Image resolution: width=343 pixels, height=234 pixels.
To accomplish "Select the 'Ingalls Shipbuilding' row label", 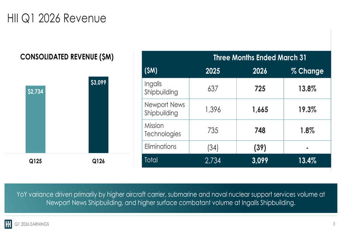I will pos(161,88).
